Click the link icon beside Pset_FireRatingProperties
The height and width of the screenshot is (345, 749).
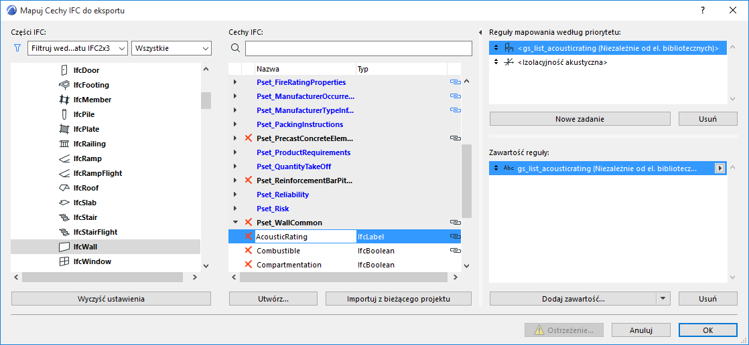(455, 82)
